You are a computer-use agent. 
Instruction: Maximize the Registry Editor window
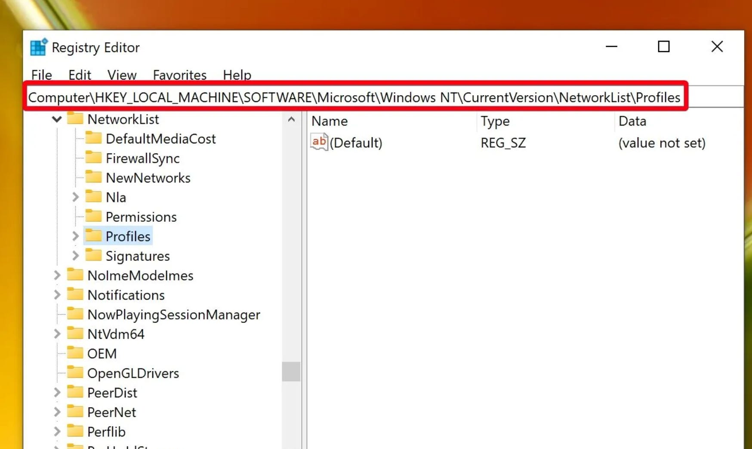(664, 46)
